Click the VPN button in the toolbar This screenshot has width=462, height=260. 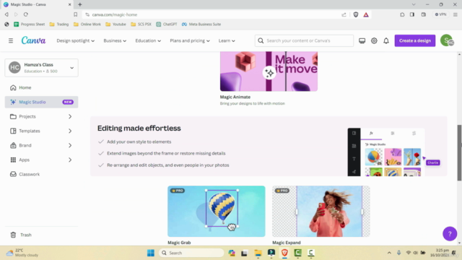(441, 14)
